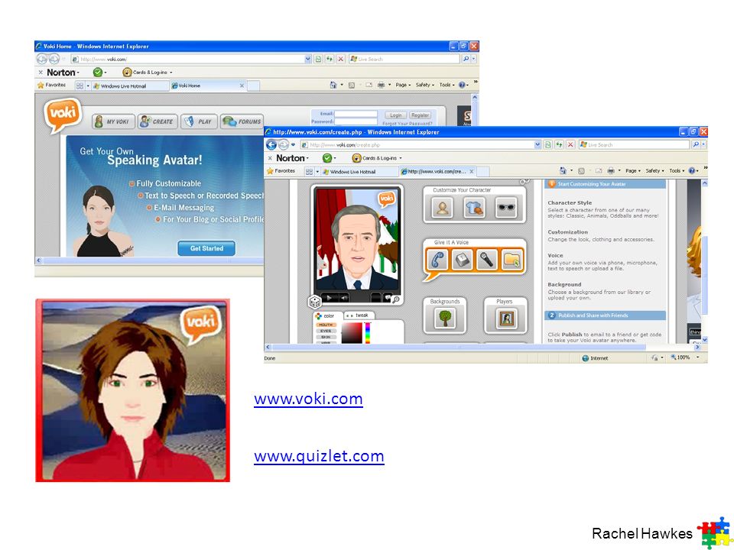The width and height of the screenshot is (734, 550).
Task: Click the magnifier zoom icon under the avatar
Action: (x=396, y=299)
